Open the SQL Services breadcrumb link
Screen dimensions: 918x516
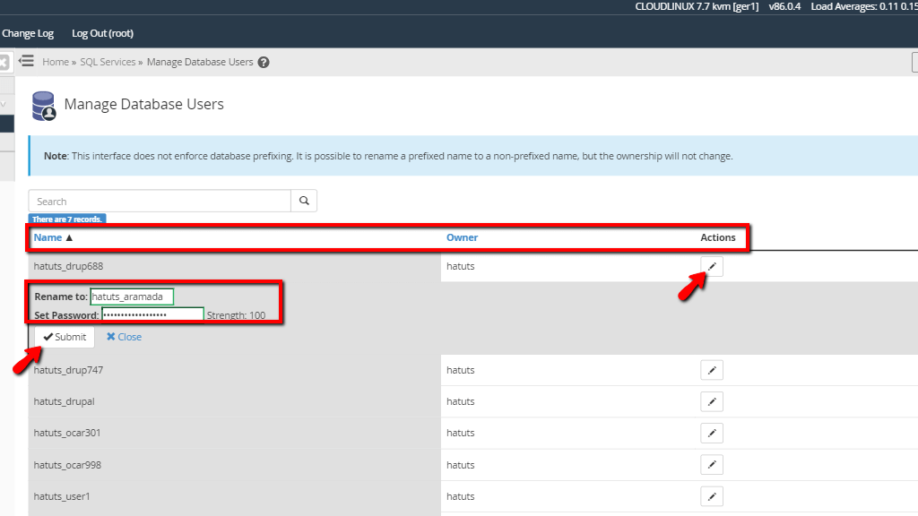tap(108, 62)
